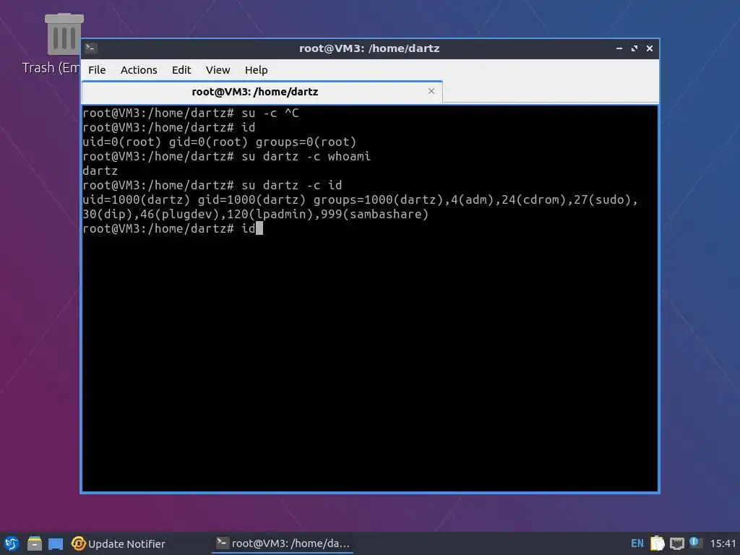Click the show desktop icon in the taskbar
Screen dimensions: 740x555
click(56, 543)
